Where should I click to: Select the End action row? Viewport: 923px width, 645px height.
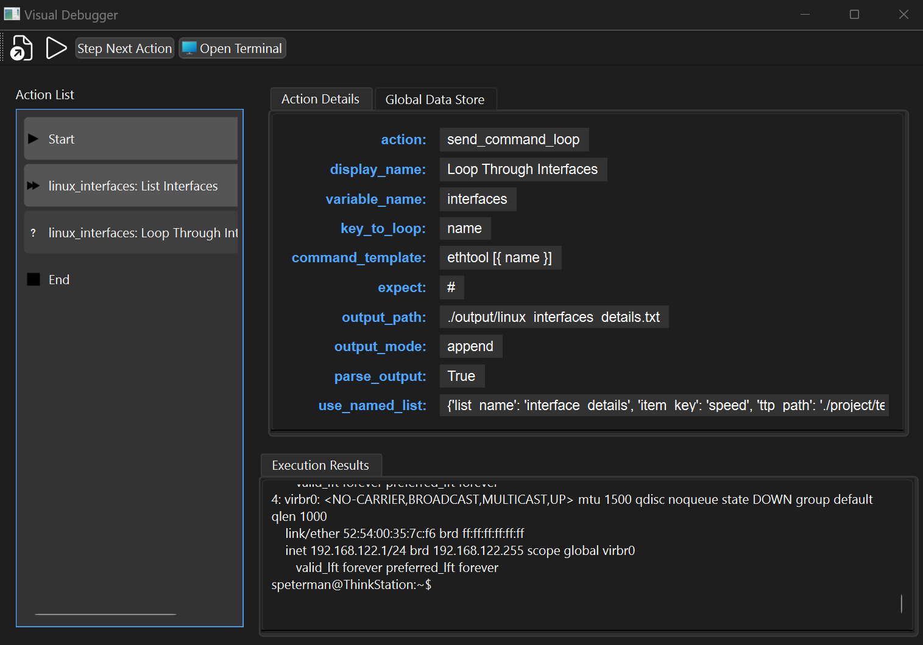point(130,279)
